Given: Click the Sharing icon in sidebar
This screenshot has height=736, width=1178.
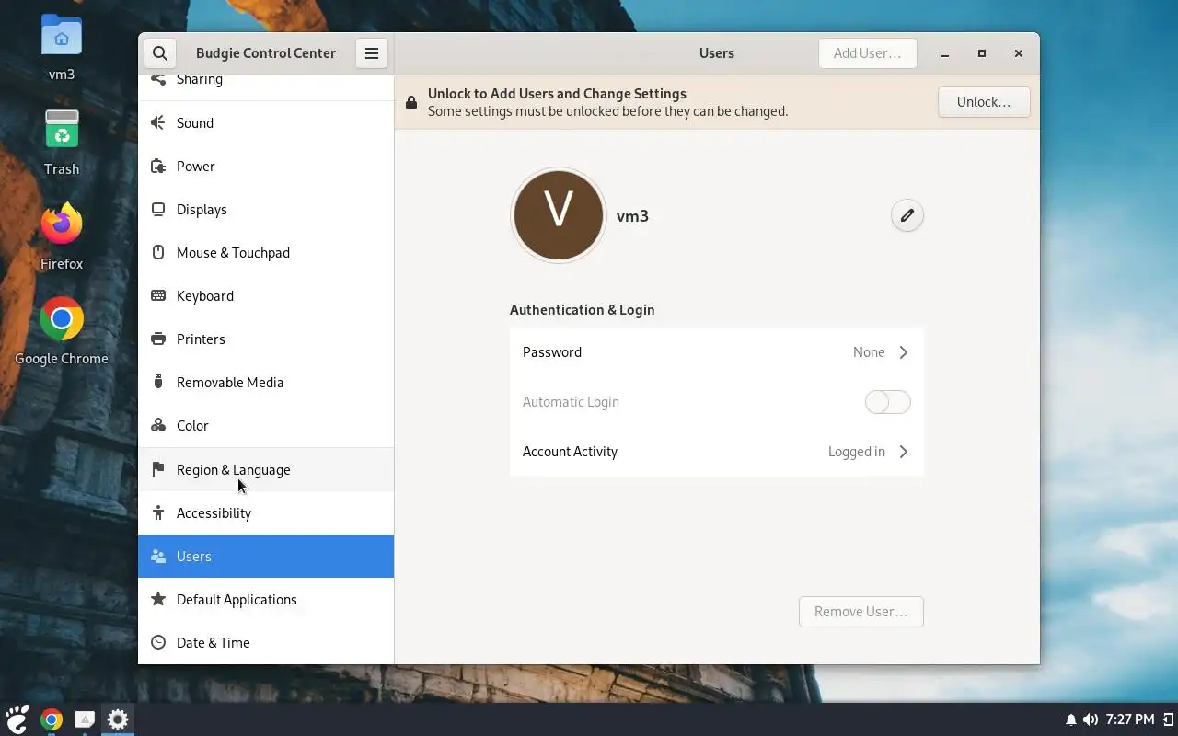Looking at the screenshot, I should pos(158,79).
